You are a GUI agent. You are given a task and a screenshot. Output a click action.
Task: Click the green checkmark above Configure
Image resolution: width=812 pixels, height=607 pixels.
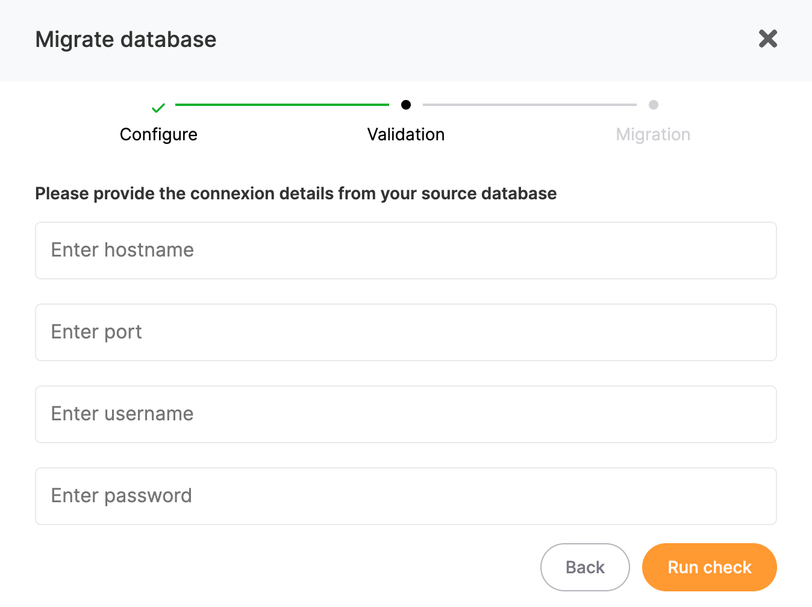click(158, 108)
